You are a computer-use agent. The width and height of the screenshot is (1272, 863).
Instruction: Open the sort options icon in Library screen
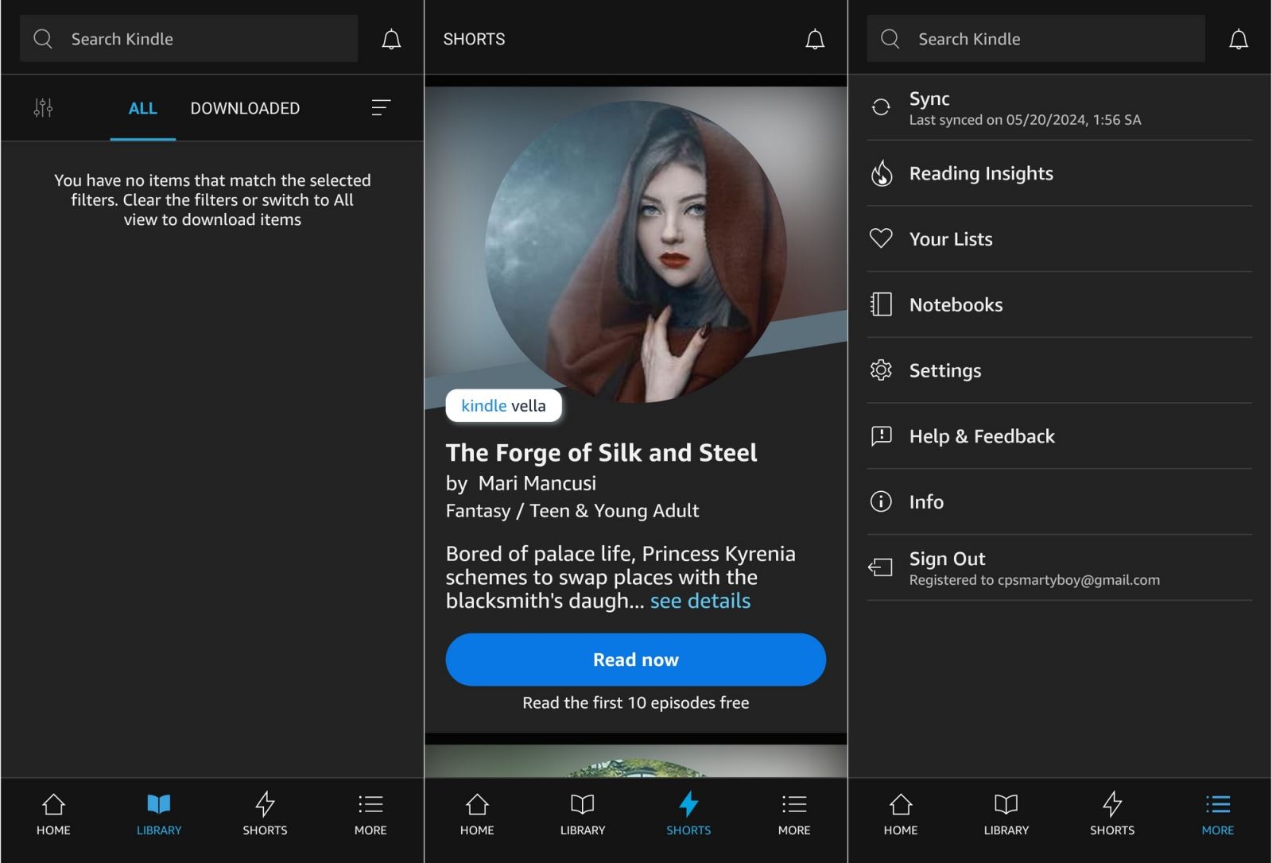tap(381, 107)
